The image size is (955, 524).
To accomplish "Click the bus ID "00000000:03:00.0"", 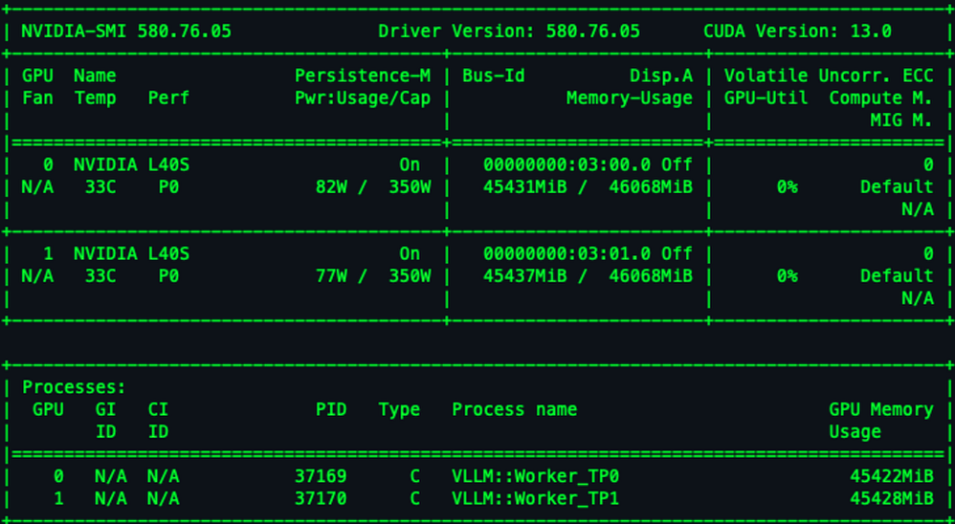I will [x=567, y=164].
